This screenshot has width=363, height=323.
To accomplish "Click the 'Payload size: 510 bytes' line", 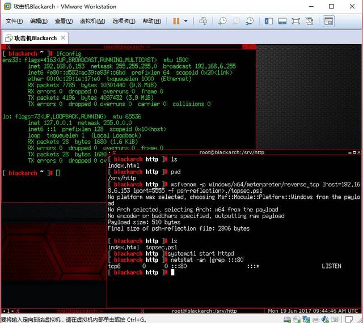I will (x=144, y=222).
